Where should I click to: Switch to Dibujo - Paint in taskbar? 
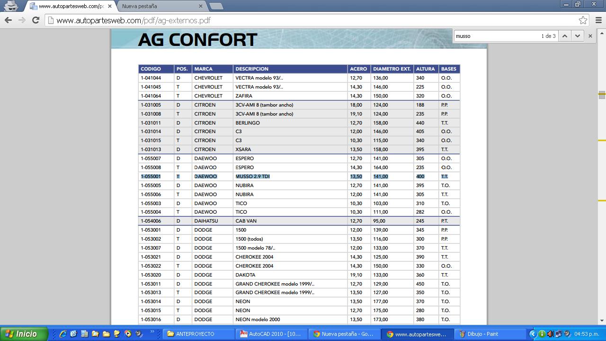pos(490,334)
